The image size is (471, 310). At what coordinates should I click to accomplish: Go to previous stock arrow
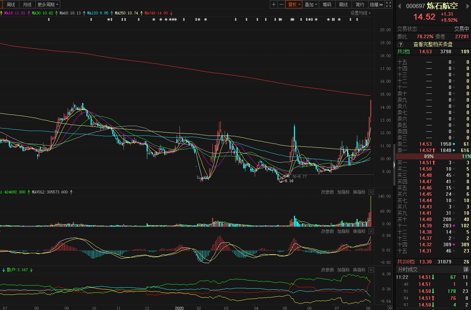399,6
